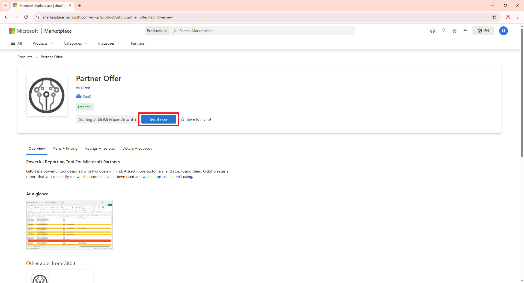Click Powerful Reporting Tool heading
Screen dimensions: 524x283
(73, 162)
